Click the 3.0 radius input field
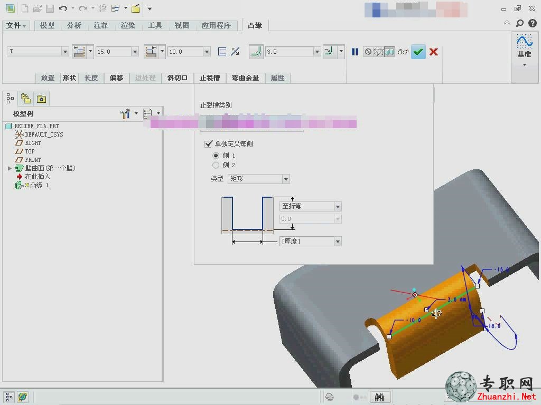Image resolution: width=541 pixels, height=405 pixels. (x=289, y=52)
